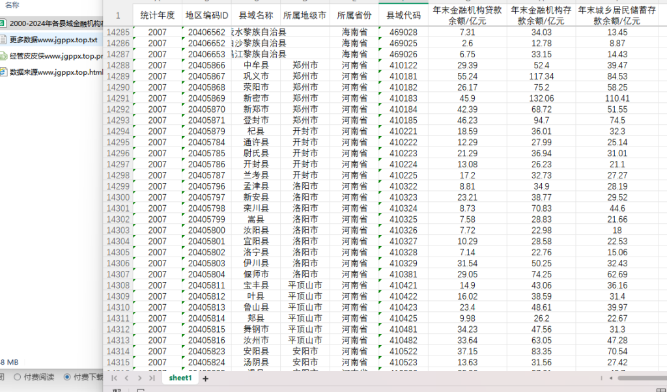Screen dimensions: 667x392
Task: Click the green spreadsheet icon of the 2000-2024年 file
Action: [3, 23]
